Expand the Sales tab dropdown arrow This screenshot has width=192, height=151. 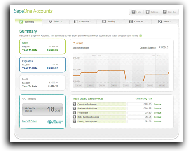(61, 21)
